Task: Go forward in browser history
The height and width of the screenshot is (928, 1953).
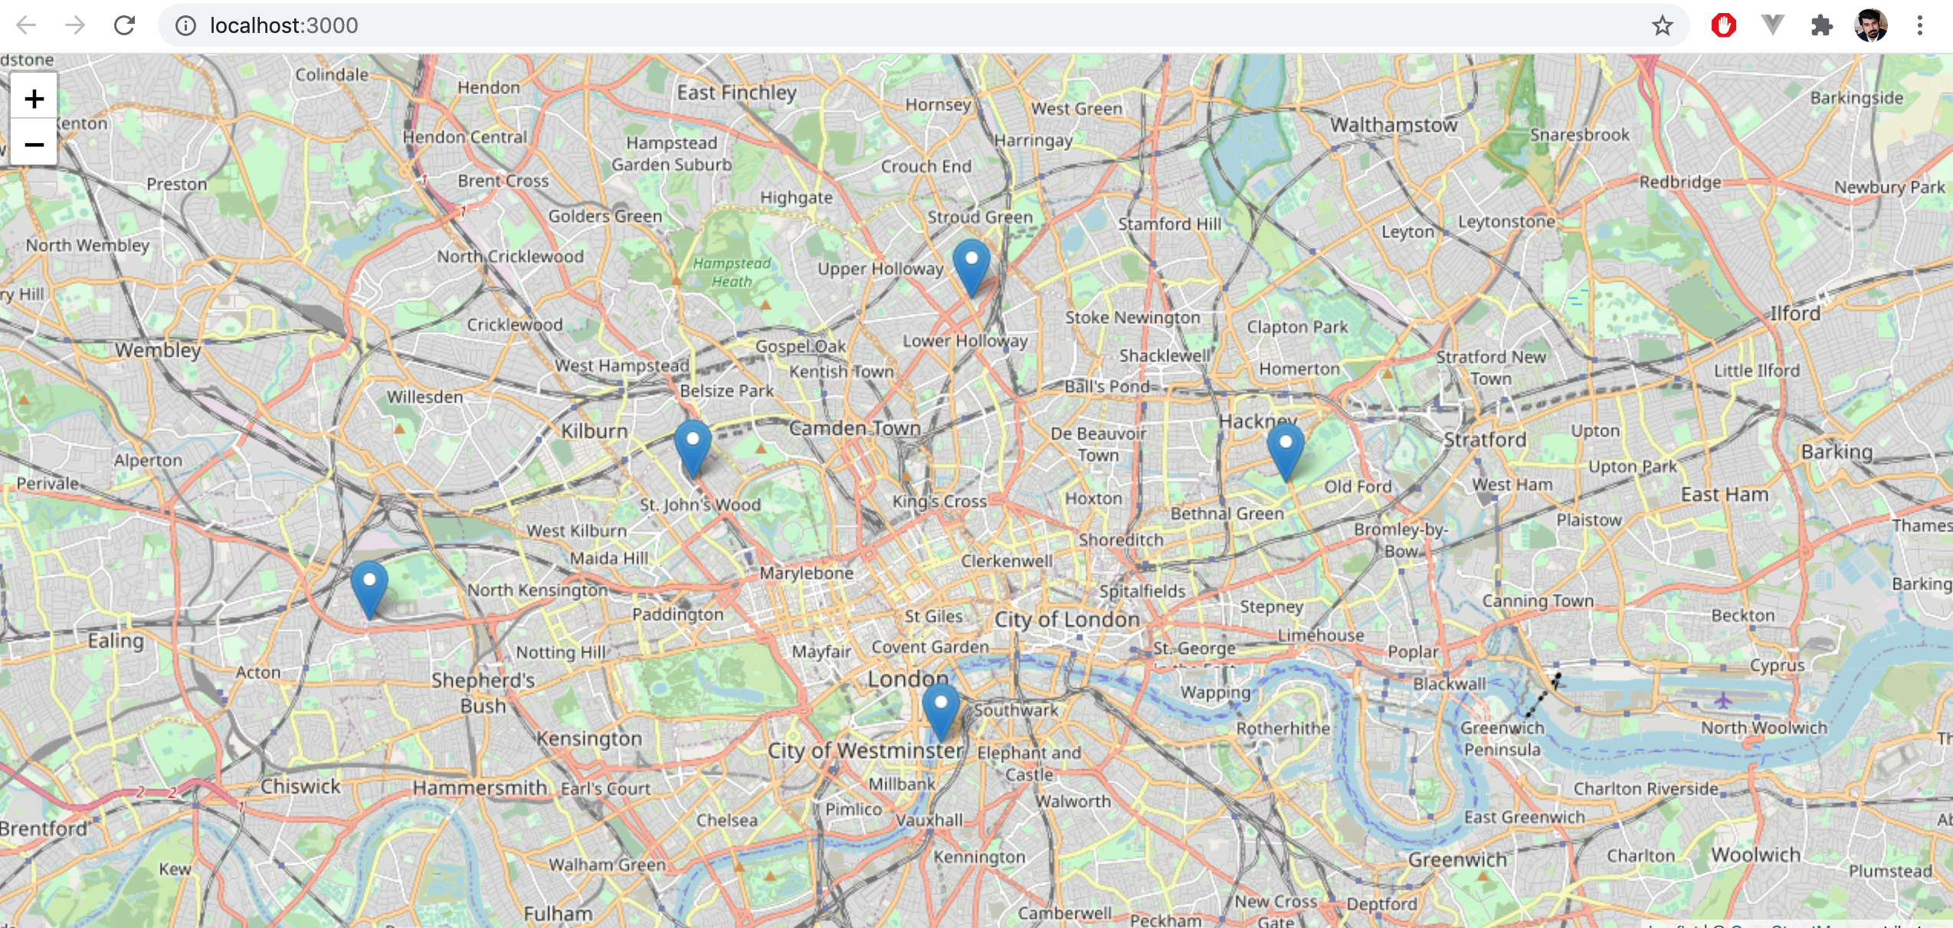Action: tap(75, 25)
